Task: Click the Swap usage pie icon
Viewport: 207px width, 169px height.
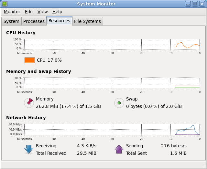Action: (x=119, y=103)
